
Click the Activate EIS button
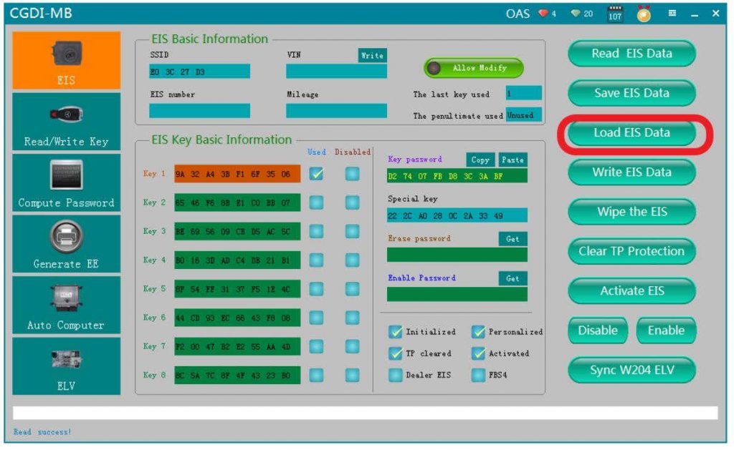632,290
